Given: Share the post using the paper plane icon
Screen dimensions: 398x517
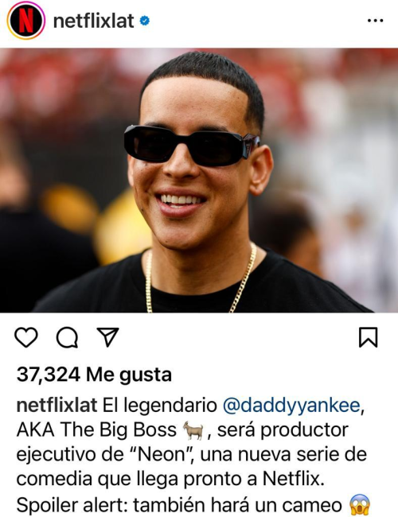Looking at the screenshot, I should click(x=107, y=337).
